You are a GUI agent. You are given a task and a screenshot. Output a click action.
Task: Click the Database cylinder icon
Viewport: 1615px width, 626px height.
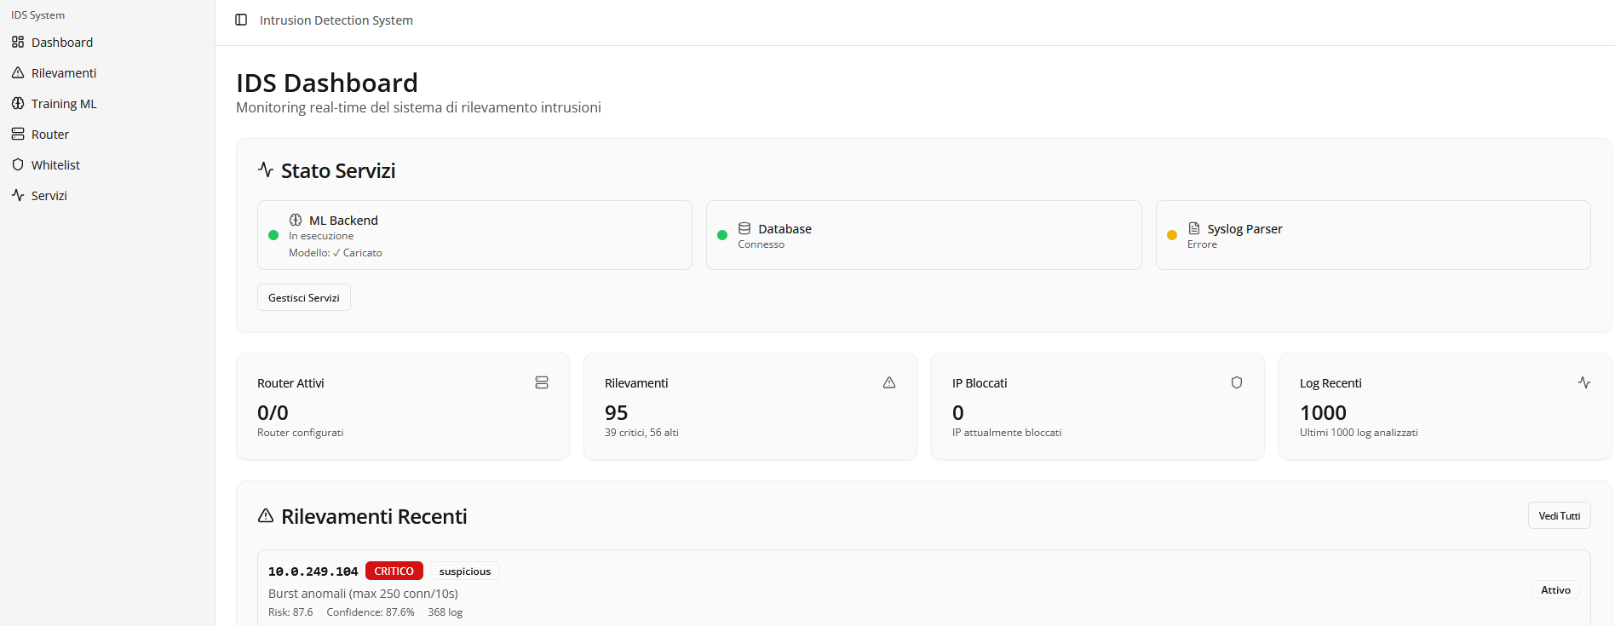[x=744, y=228]
